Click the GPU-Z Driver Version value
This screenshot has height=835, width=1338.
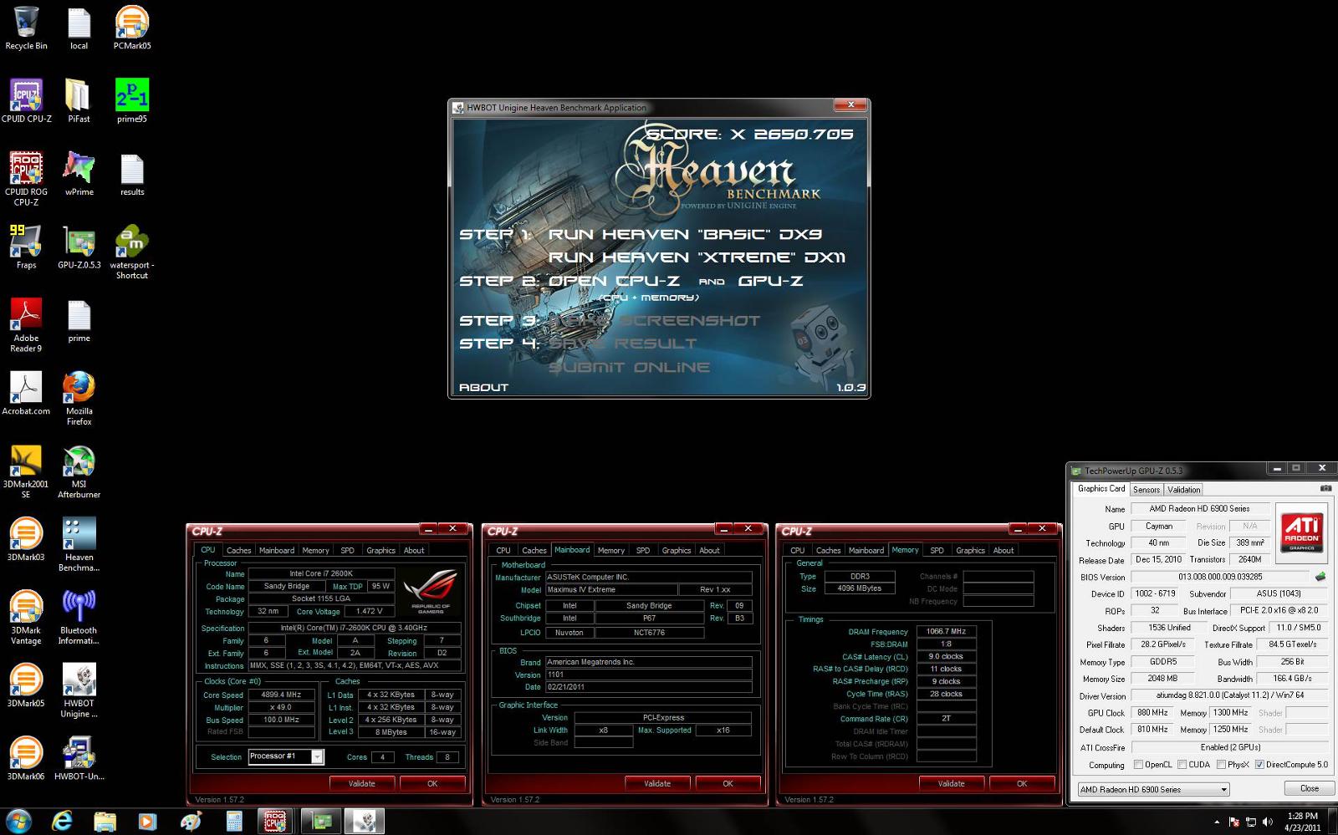(x=1228, y=695)
